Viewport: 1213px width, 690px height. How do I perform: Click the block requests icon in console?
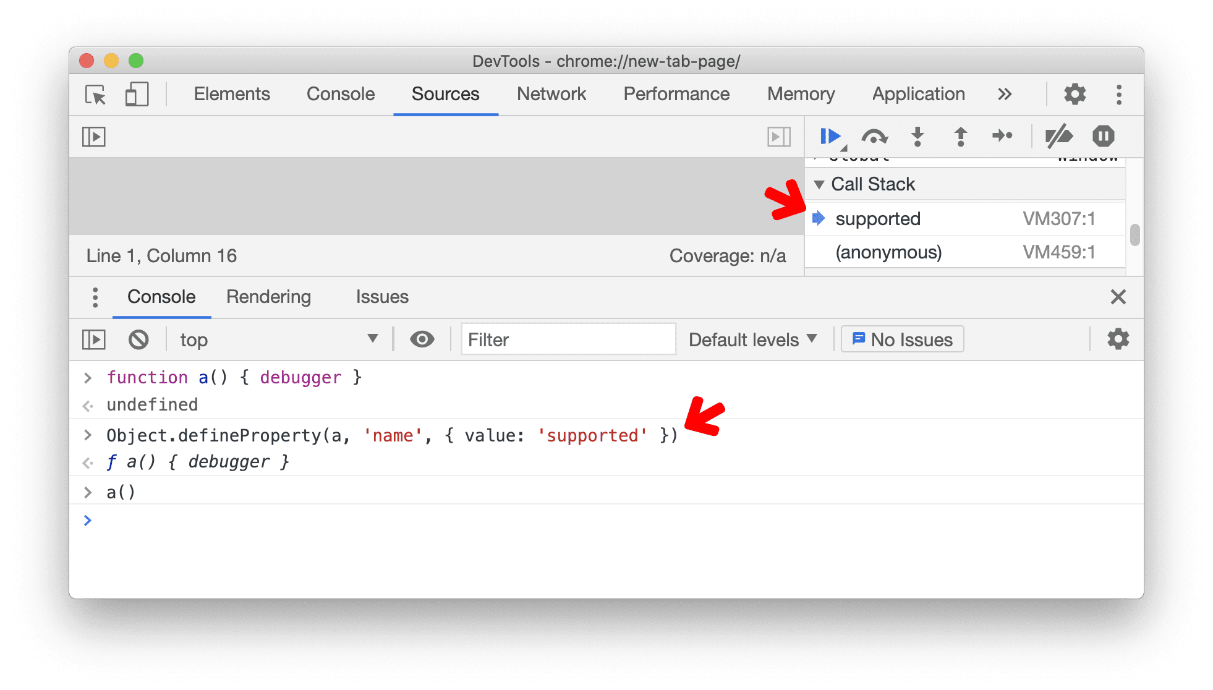pos(137,338)
